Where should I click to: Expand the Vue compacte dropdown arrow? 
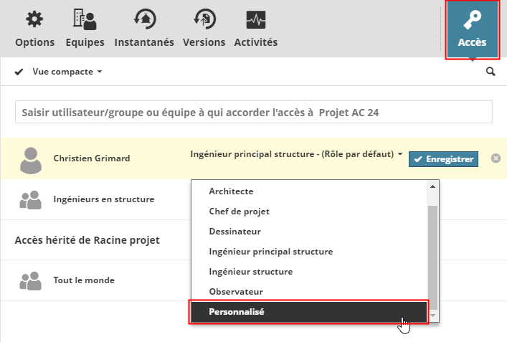[100, 72]
